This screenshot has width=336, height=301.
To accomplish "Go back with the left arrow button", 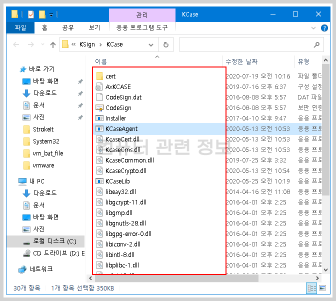I will click(x=16, y=44).
